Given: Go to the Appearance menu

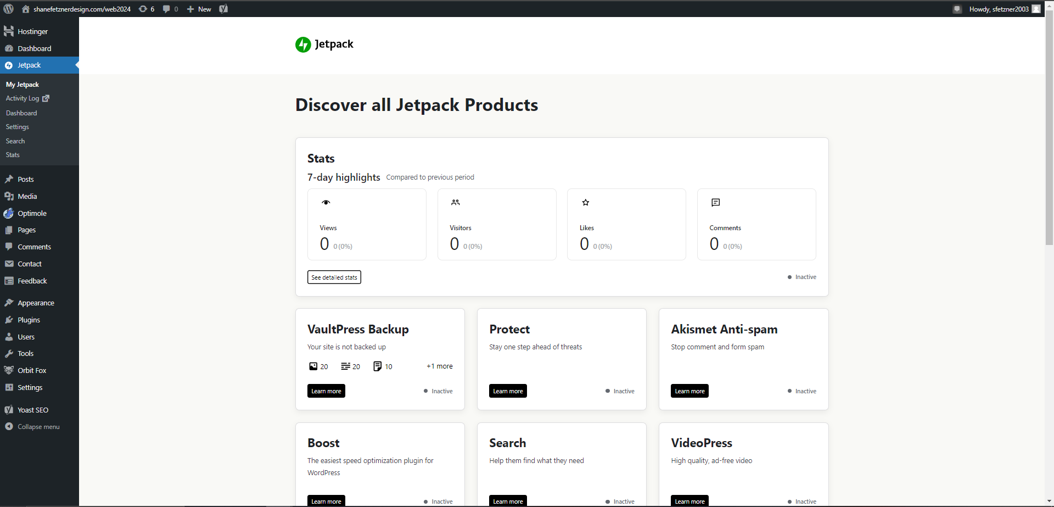Looking at the screenshot, I should click(x=36, y=303).
